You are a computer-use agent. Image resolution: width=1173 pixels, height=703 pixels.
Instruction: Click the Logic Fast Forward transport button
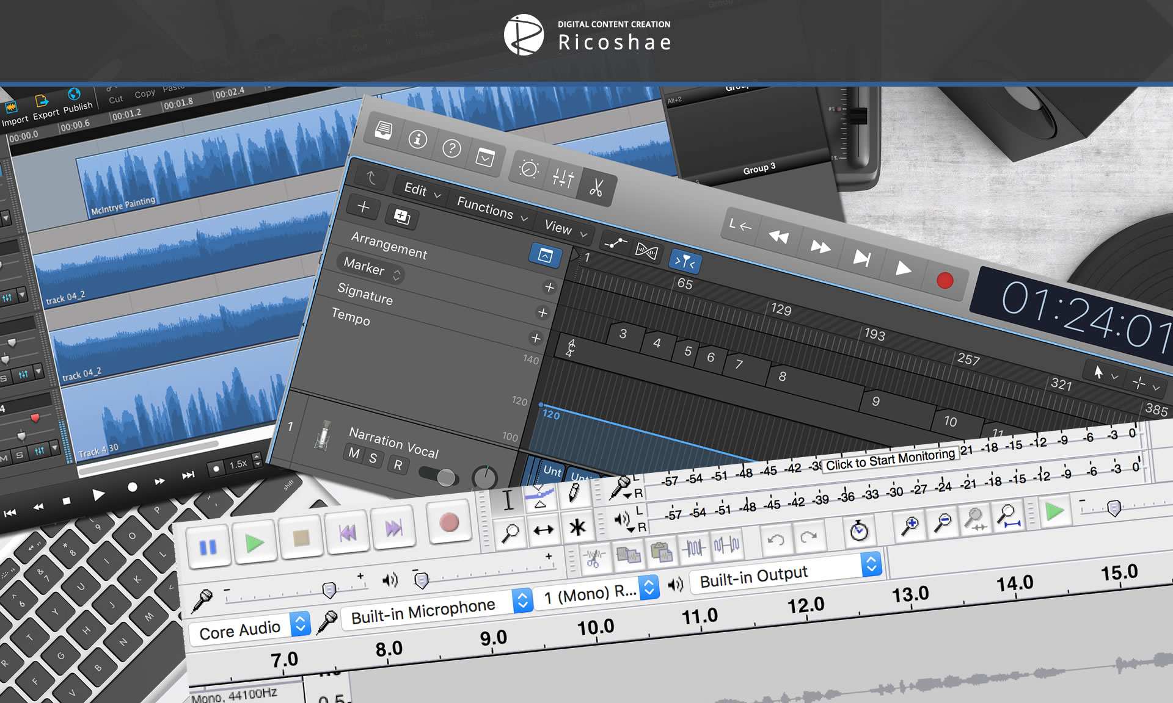pos(820,247)
